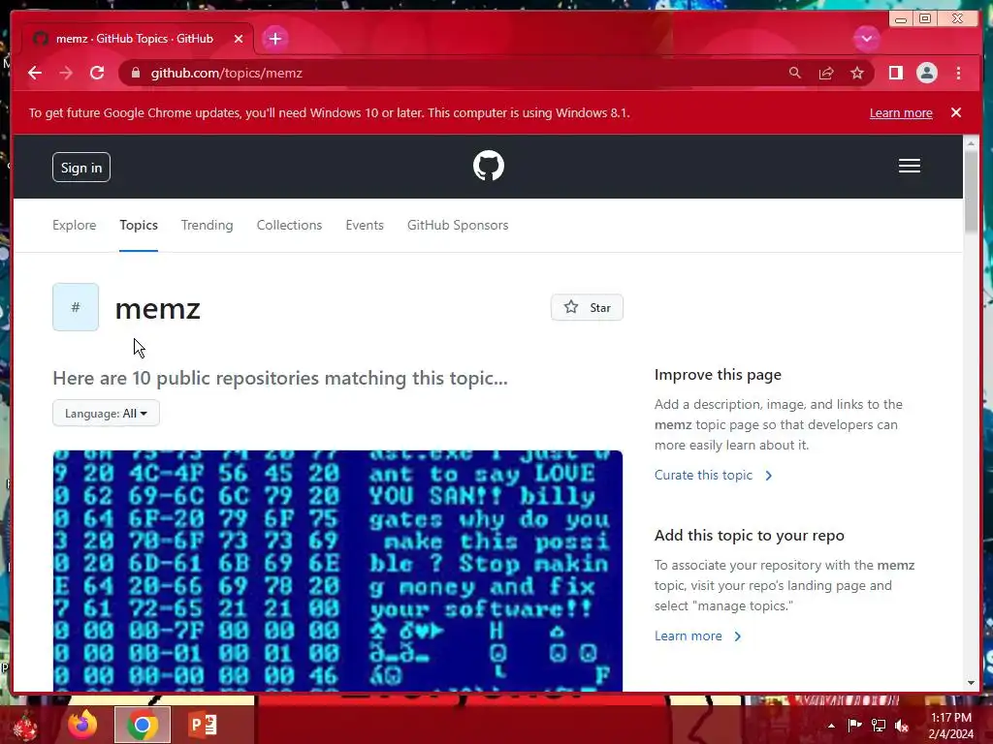
Task: Click the network tray icon
Action: [879, 725]
